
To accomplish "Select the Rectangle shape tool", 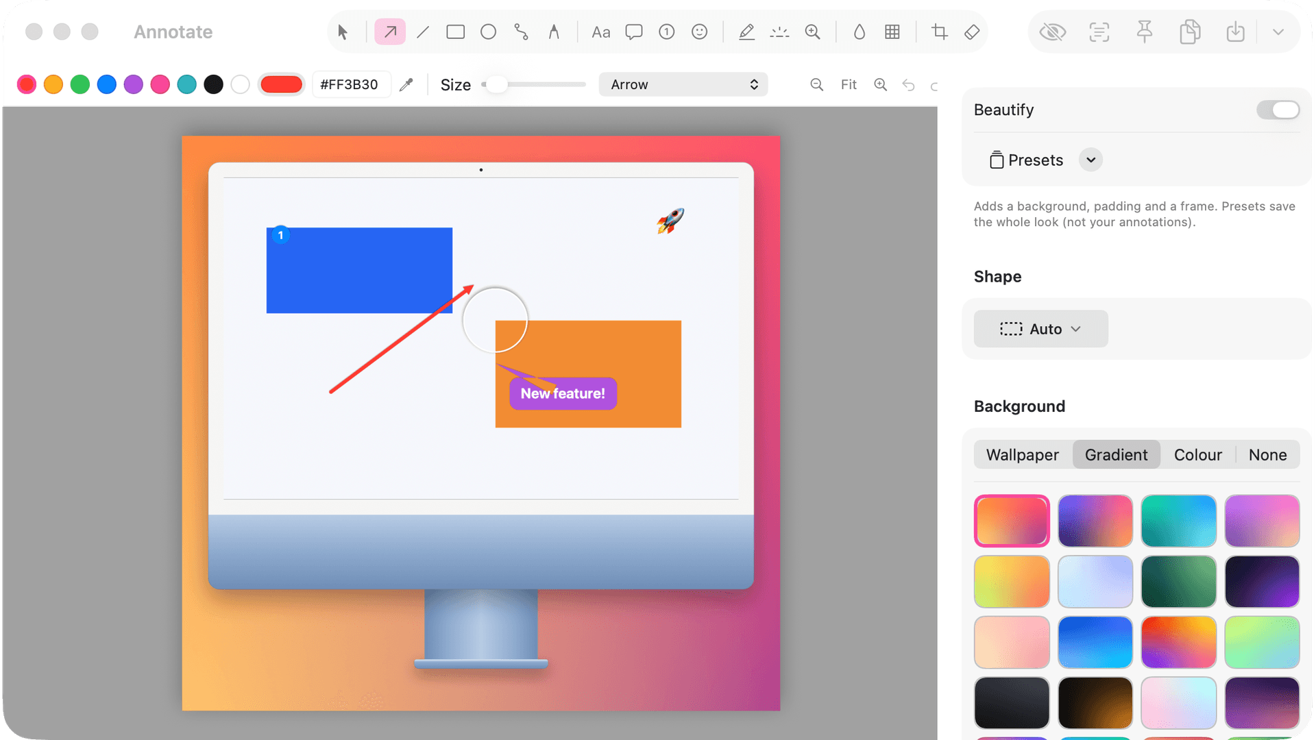I will pos(455,32).
